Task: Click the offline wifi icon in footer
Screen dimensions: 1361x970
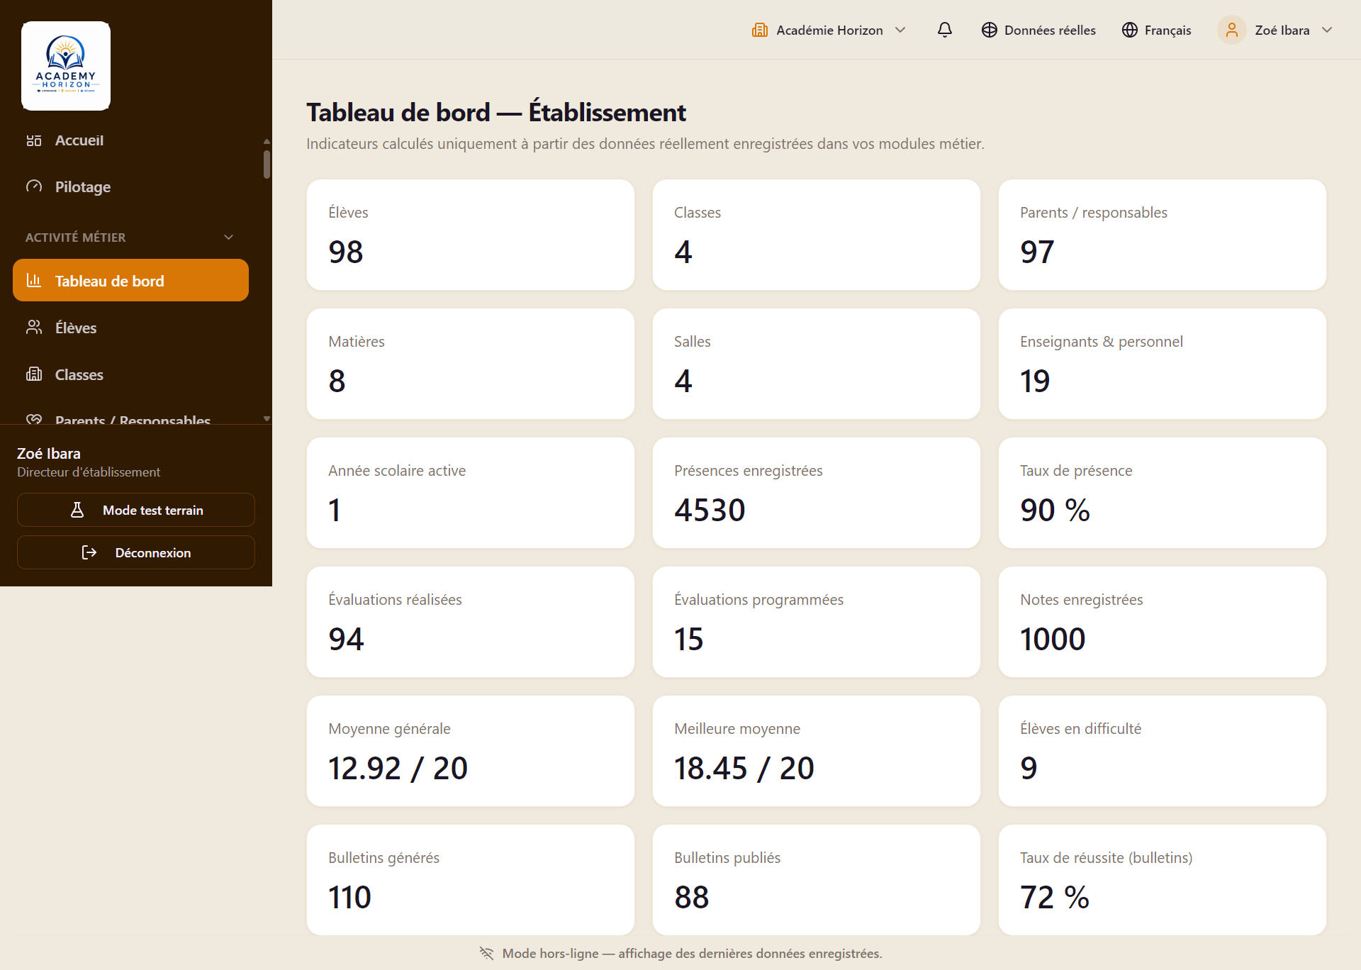Action: click(486, 953)
